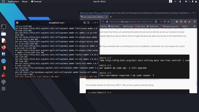Open the network indicator in the system tray
Screen dimensions: 199x112
(x=186, y=1)
